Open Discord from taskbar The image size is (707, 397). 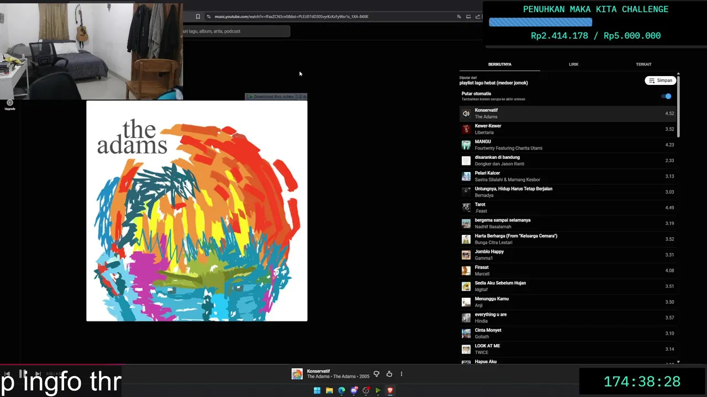point(354,390)
